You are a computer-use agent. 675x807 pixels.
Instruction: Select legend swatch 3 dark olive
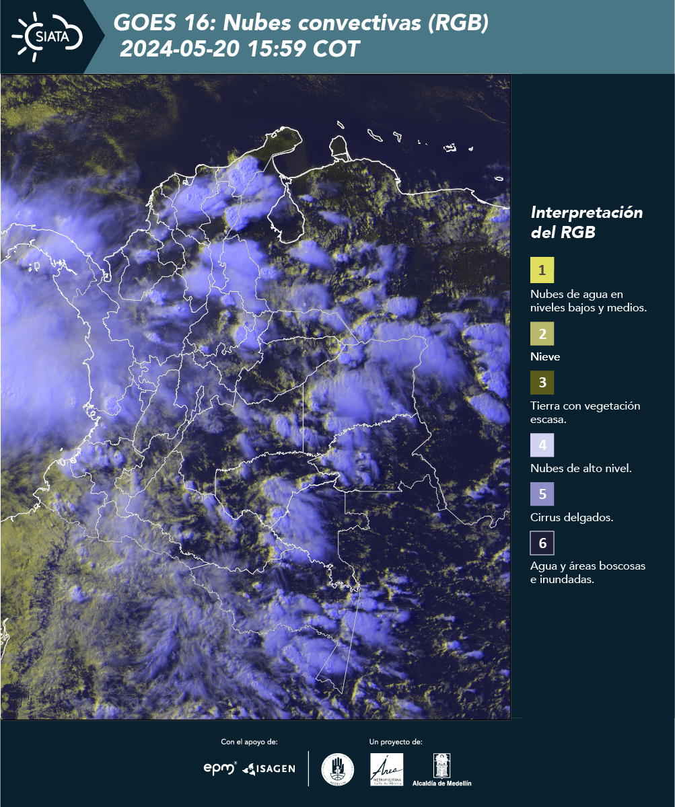coord(542,382)
